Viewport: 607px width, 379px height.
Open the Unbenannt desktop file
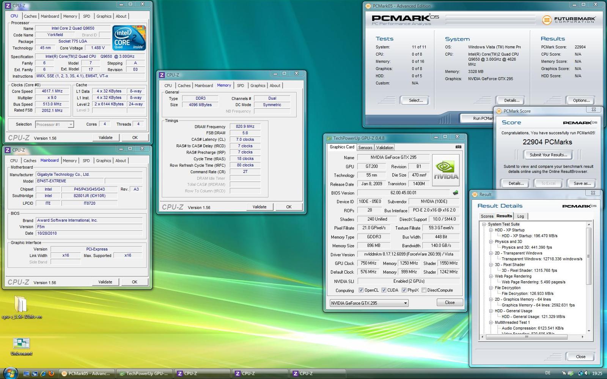click(x=21, y=346)
